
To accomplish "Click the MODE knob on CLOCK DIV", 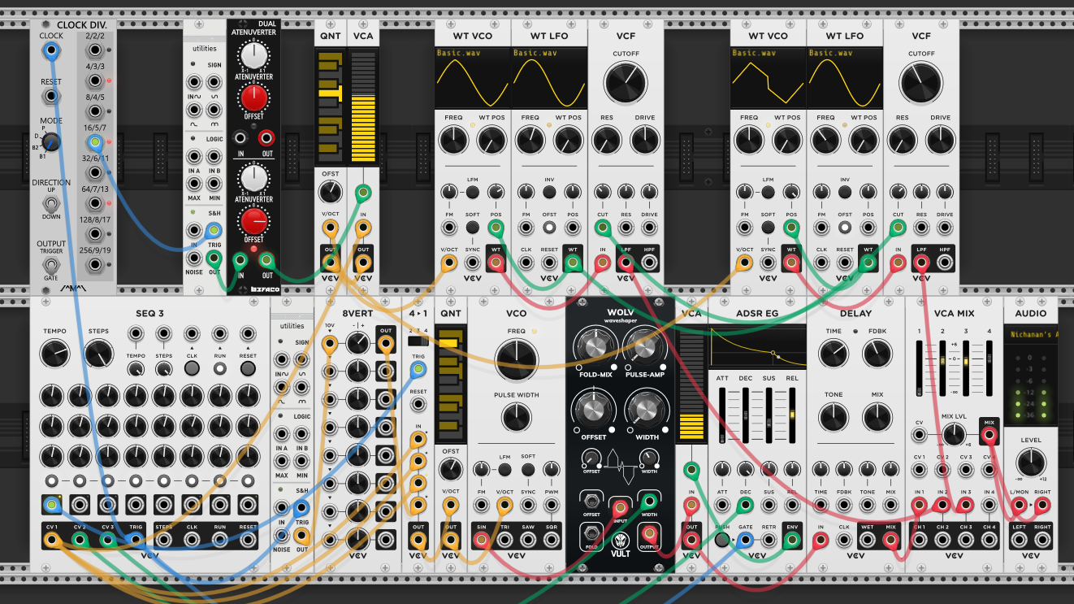I will (x=51, y=142).
